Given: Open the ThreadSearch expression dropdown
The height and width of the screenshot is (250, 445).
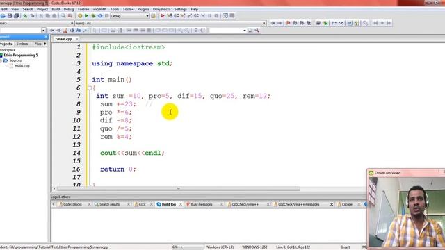Looking at the screenshot, I should (244, 31).
